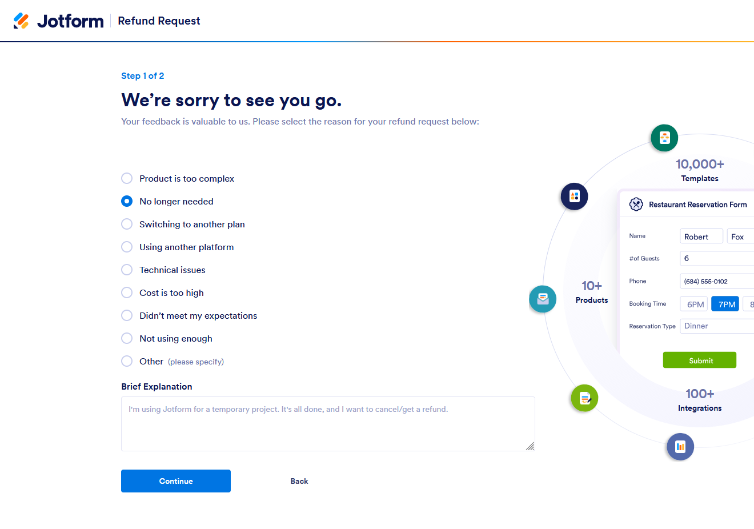
Task: Choose "Cost is too high" as the reason
Action: (127, 293)
